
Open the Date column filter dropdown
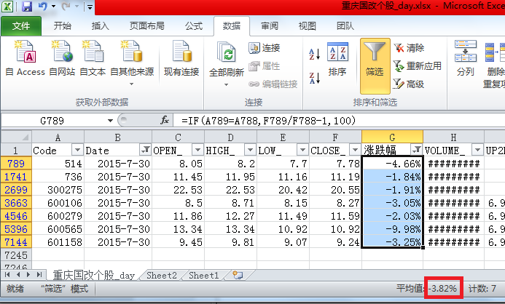click(144, 150)
